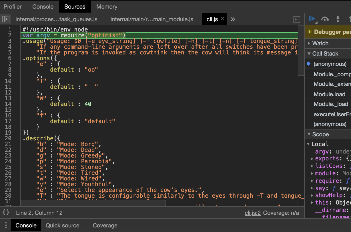Click the Coverage: n/a status text
This screenshot has height=232, width=351.
(x=281, y=213)
